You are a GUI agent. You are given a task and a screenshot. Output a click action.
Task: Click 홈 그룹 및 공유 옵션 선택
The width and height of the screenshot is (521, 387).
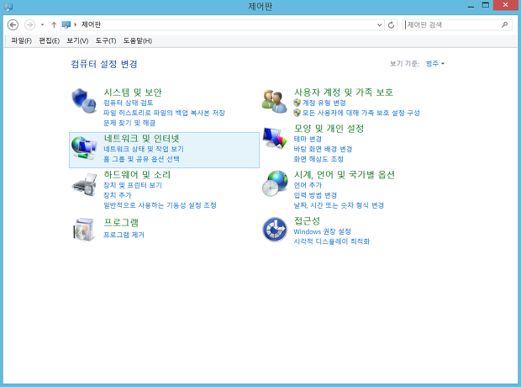pyautogui.click(x=141, y=159)
